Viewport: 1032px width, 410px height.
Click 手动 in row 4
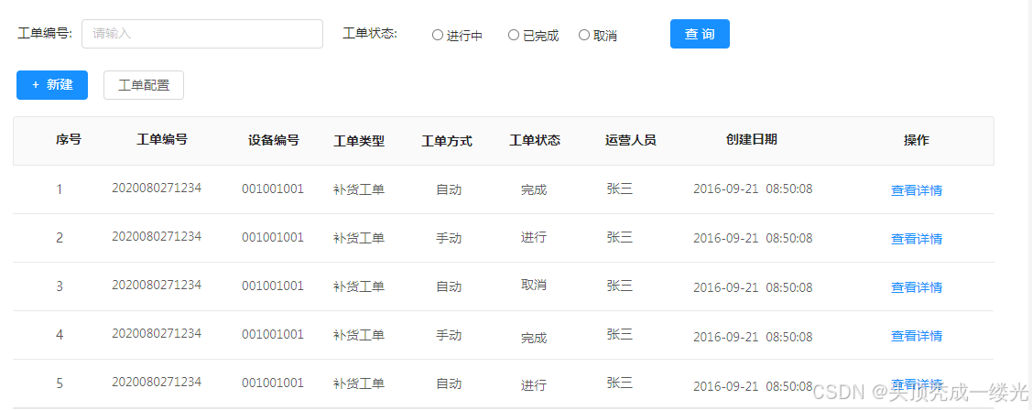click(449, 335)
